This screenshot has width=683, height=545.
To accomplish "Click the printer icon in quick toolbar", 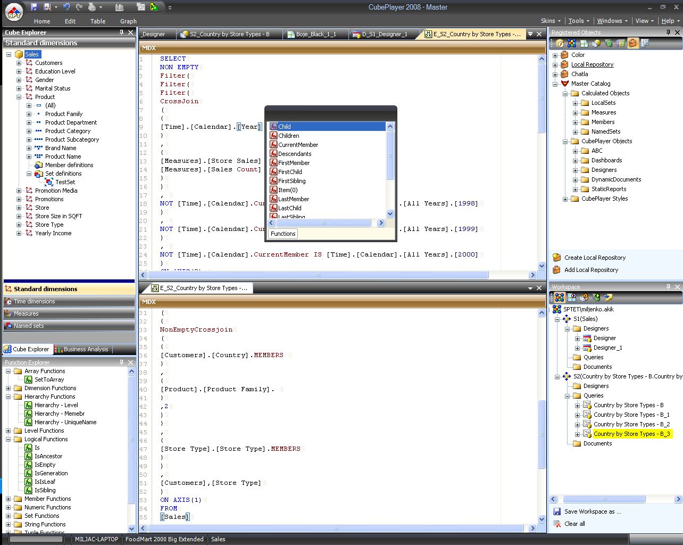I will click(x=92, y=7).
